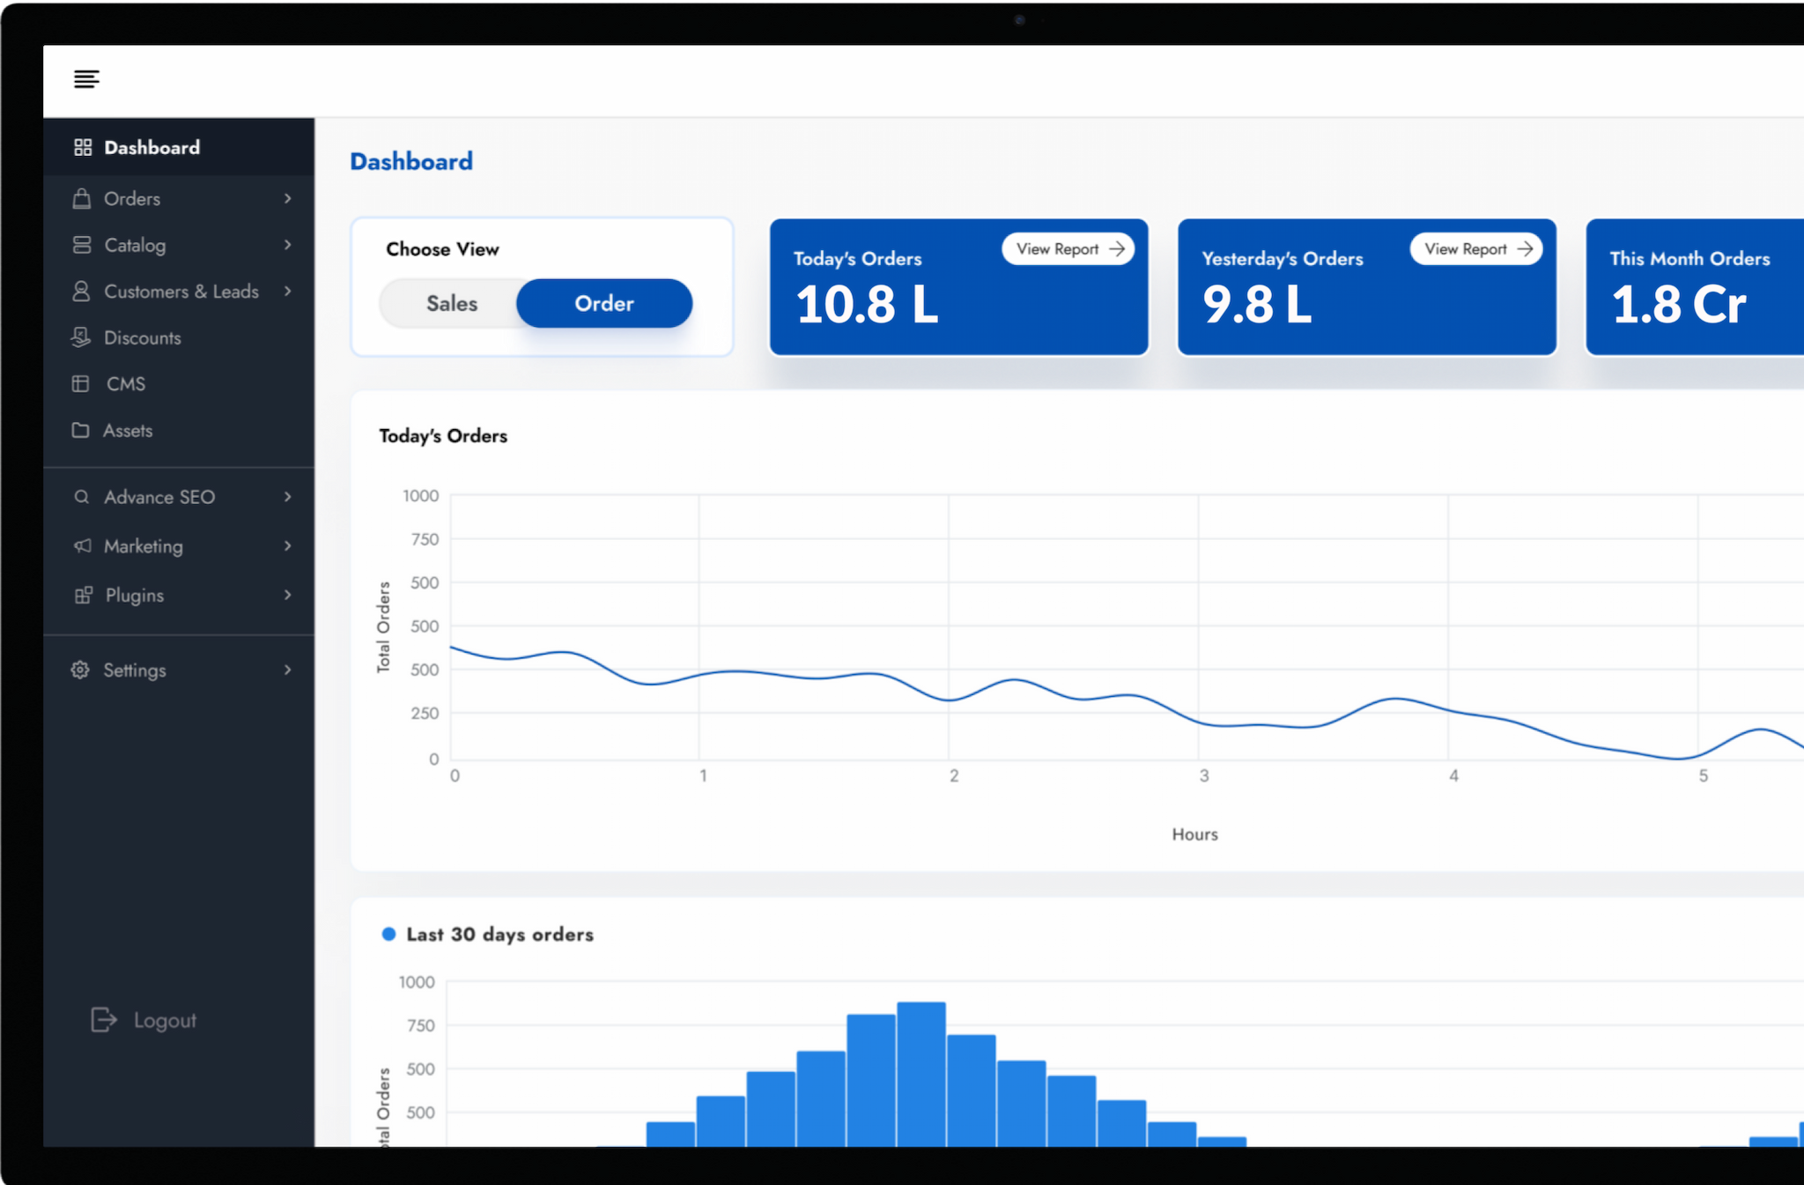
Task: Click the CMS layout icon
Action: pyautogui.click(x=81, y=384)
